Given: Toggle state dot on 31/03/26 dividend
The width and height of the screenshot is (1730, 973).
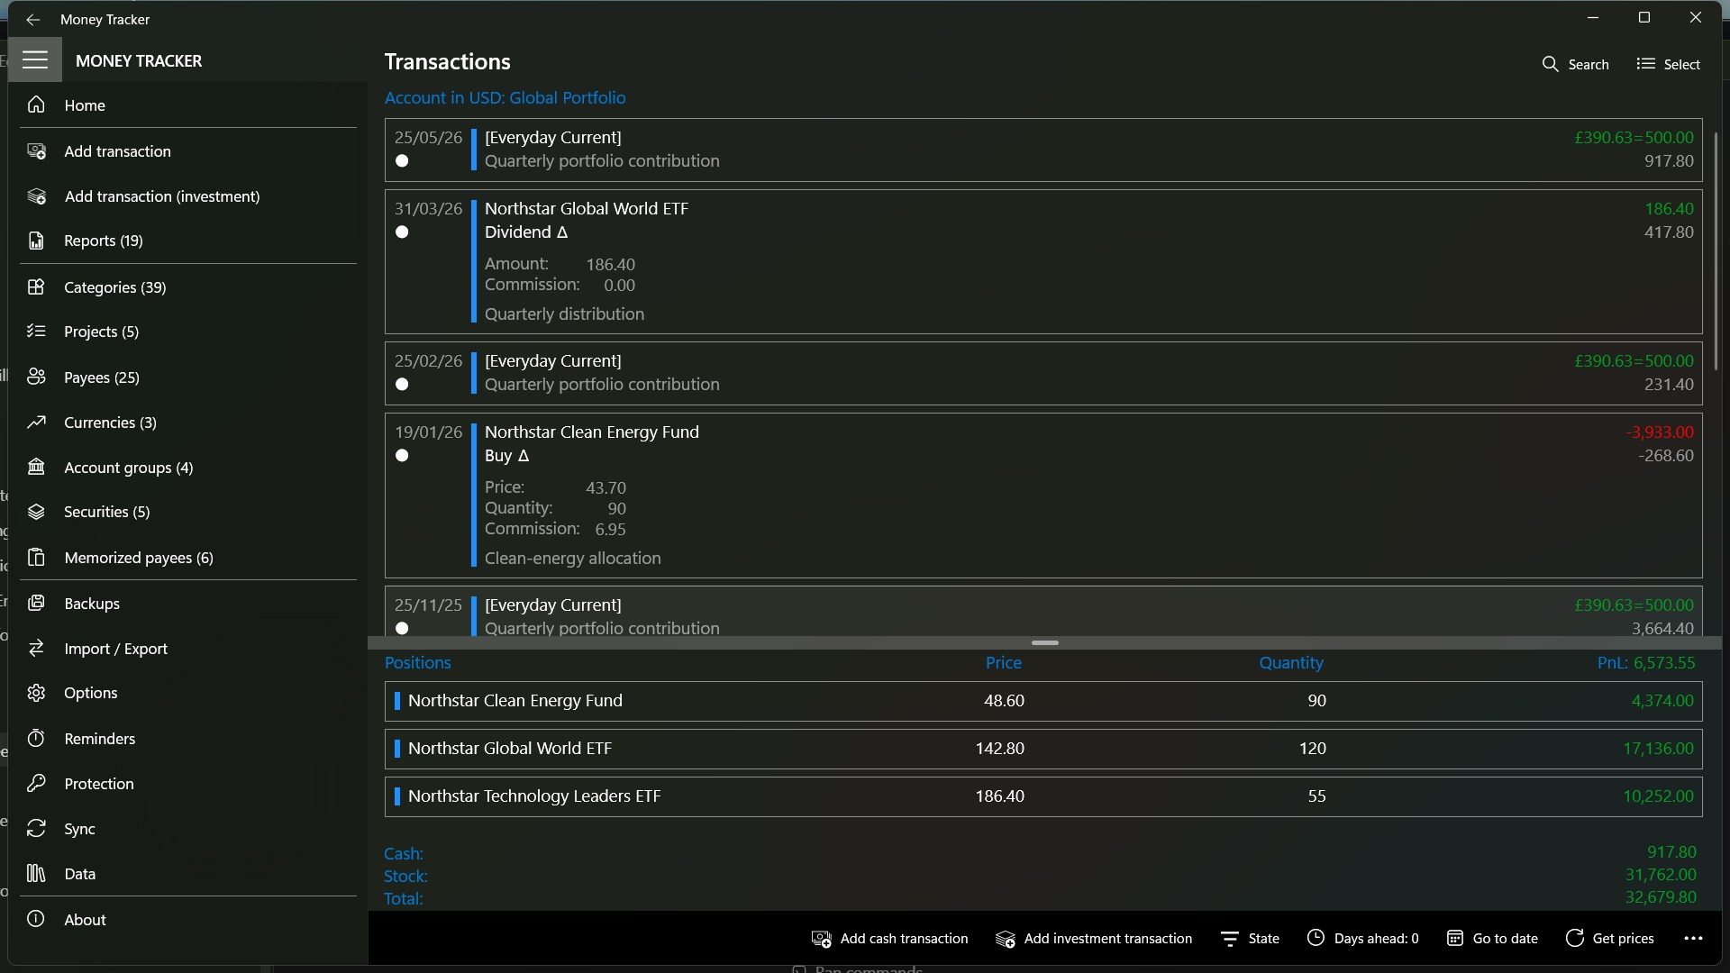Looking at the screenshot, I should 402,232.
